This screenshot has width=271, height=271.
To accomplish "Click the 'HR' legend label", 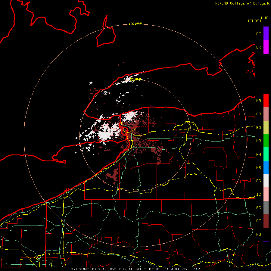I will pos(258,141).
